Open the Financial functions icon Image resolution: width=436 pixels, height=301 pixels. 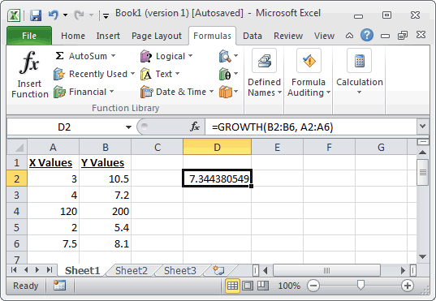point(59,92)
